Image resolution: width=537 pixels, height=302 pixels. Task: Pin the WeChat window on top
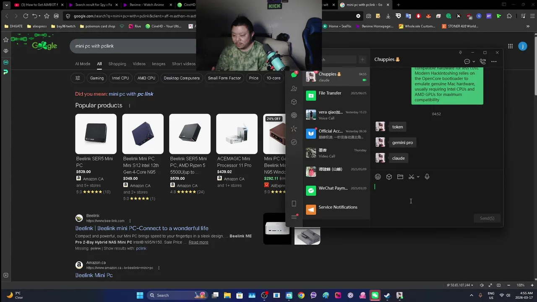tap(460, 52)
